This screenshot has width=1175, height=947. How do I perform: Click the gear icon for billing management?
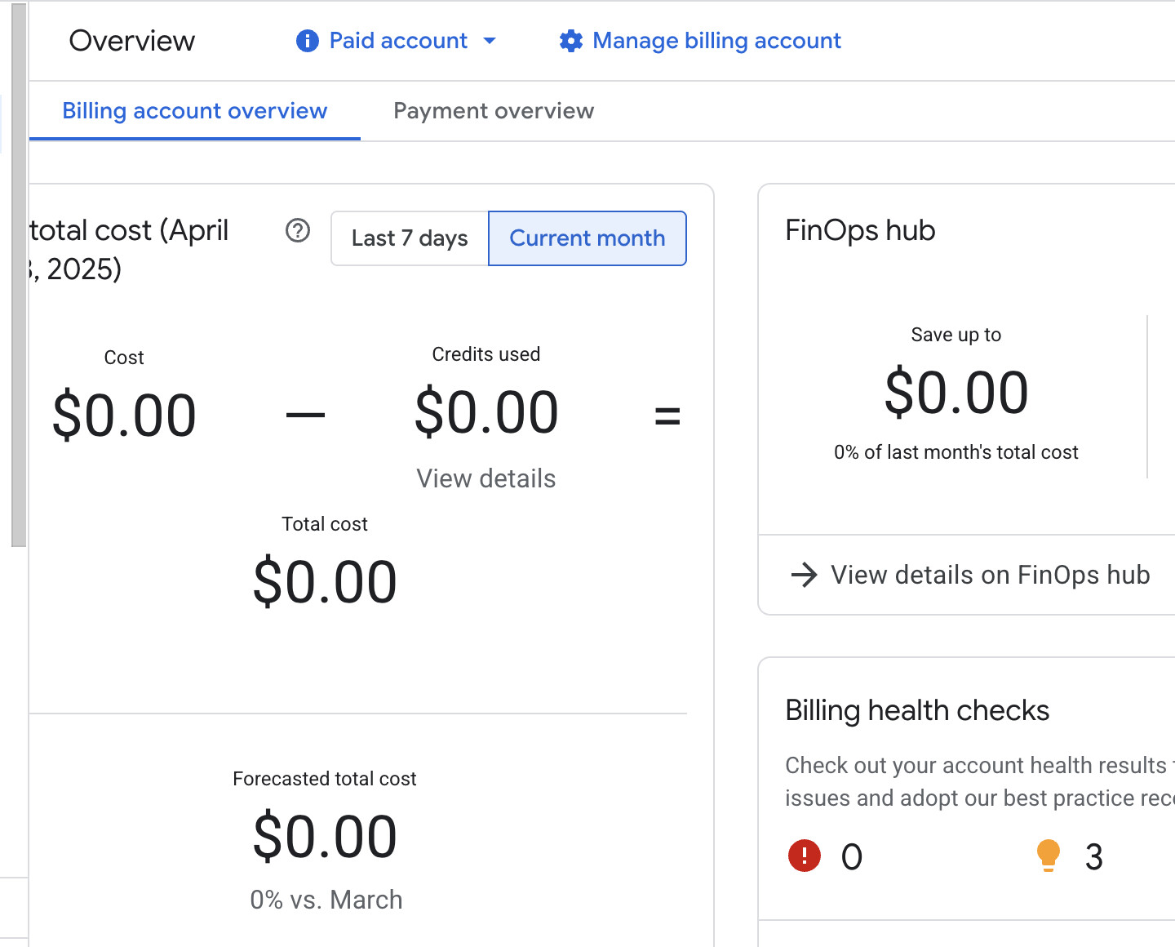(571, 41)
